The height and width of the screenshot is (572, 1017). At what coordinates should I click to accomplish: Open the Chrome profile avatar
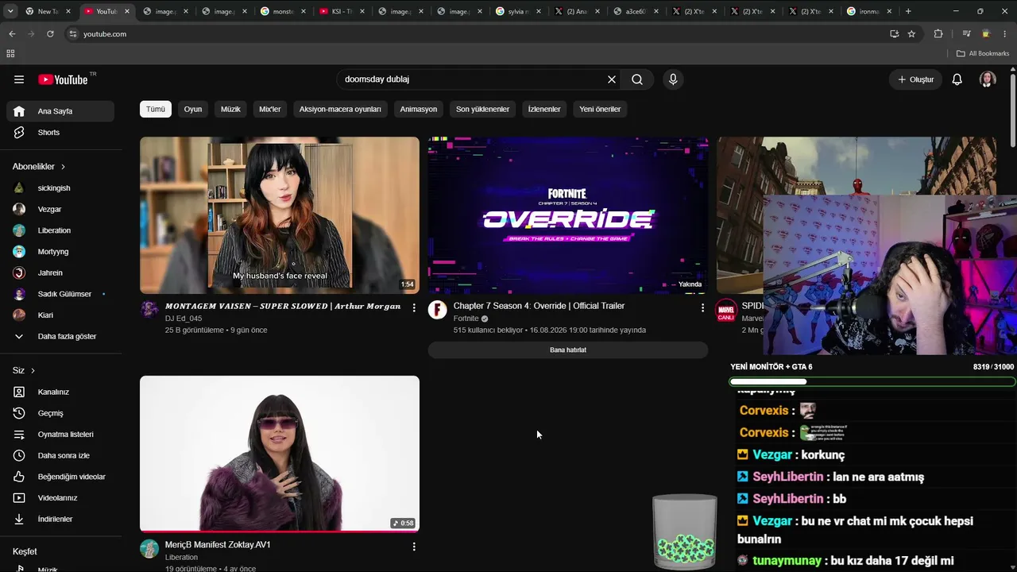[986, 34]
